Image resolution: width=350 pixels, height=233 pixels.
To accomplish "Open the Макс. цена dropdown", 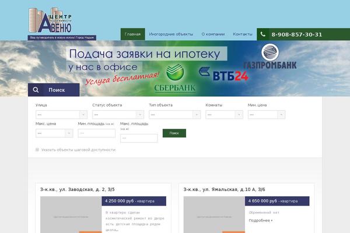I will pyautogui.click(x=54, y=133).
